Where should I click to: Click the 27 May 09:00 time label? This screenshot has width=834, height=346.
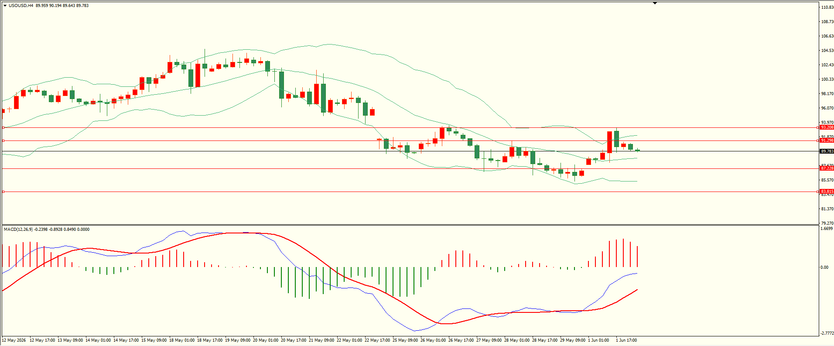click(x=489, y=340)
